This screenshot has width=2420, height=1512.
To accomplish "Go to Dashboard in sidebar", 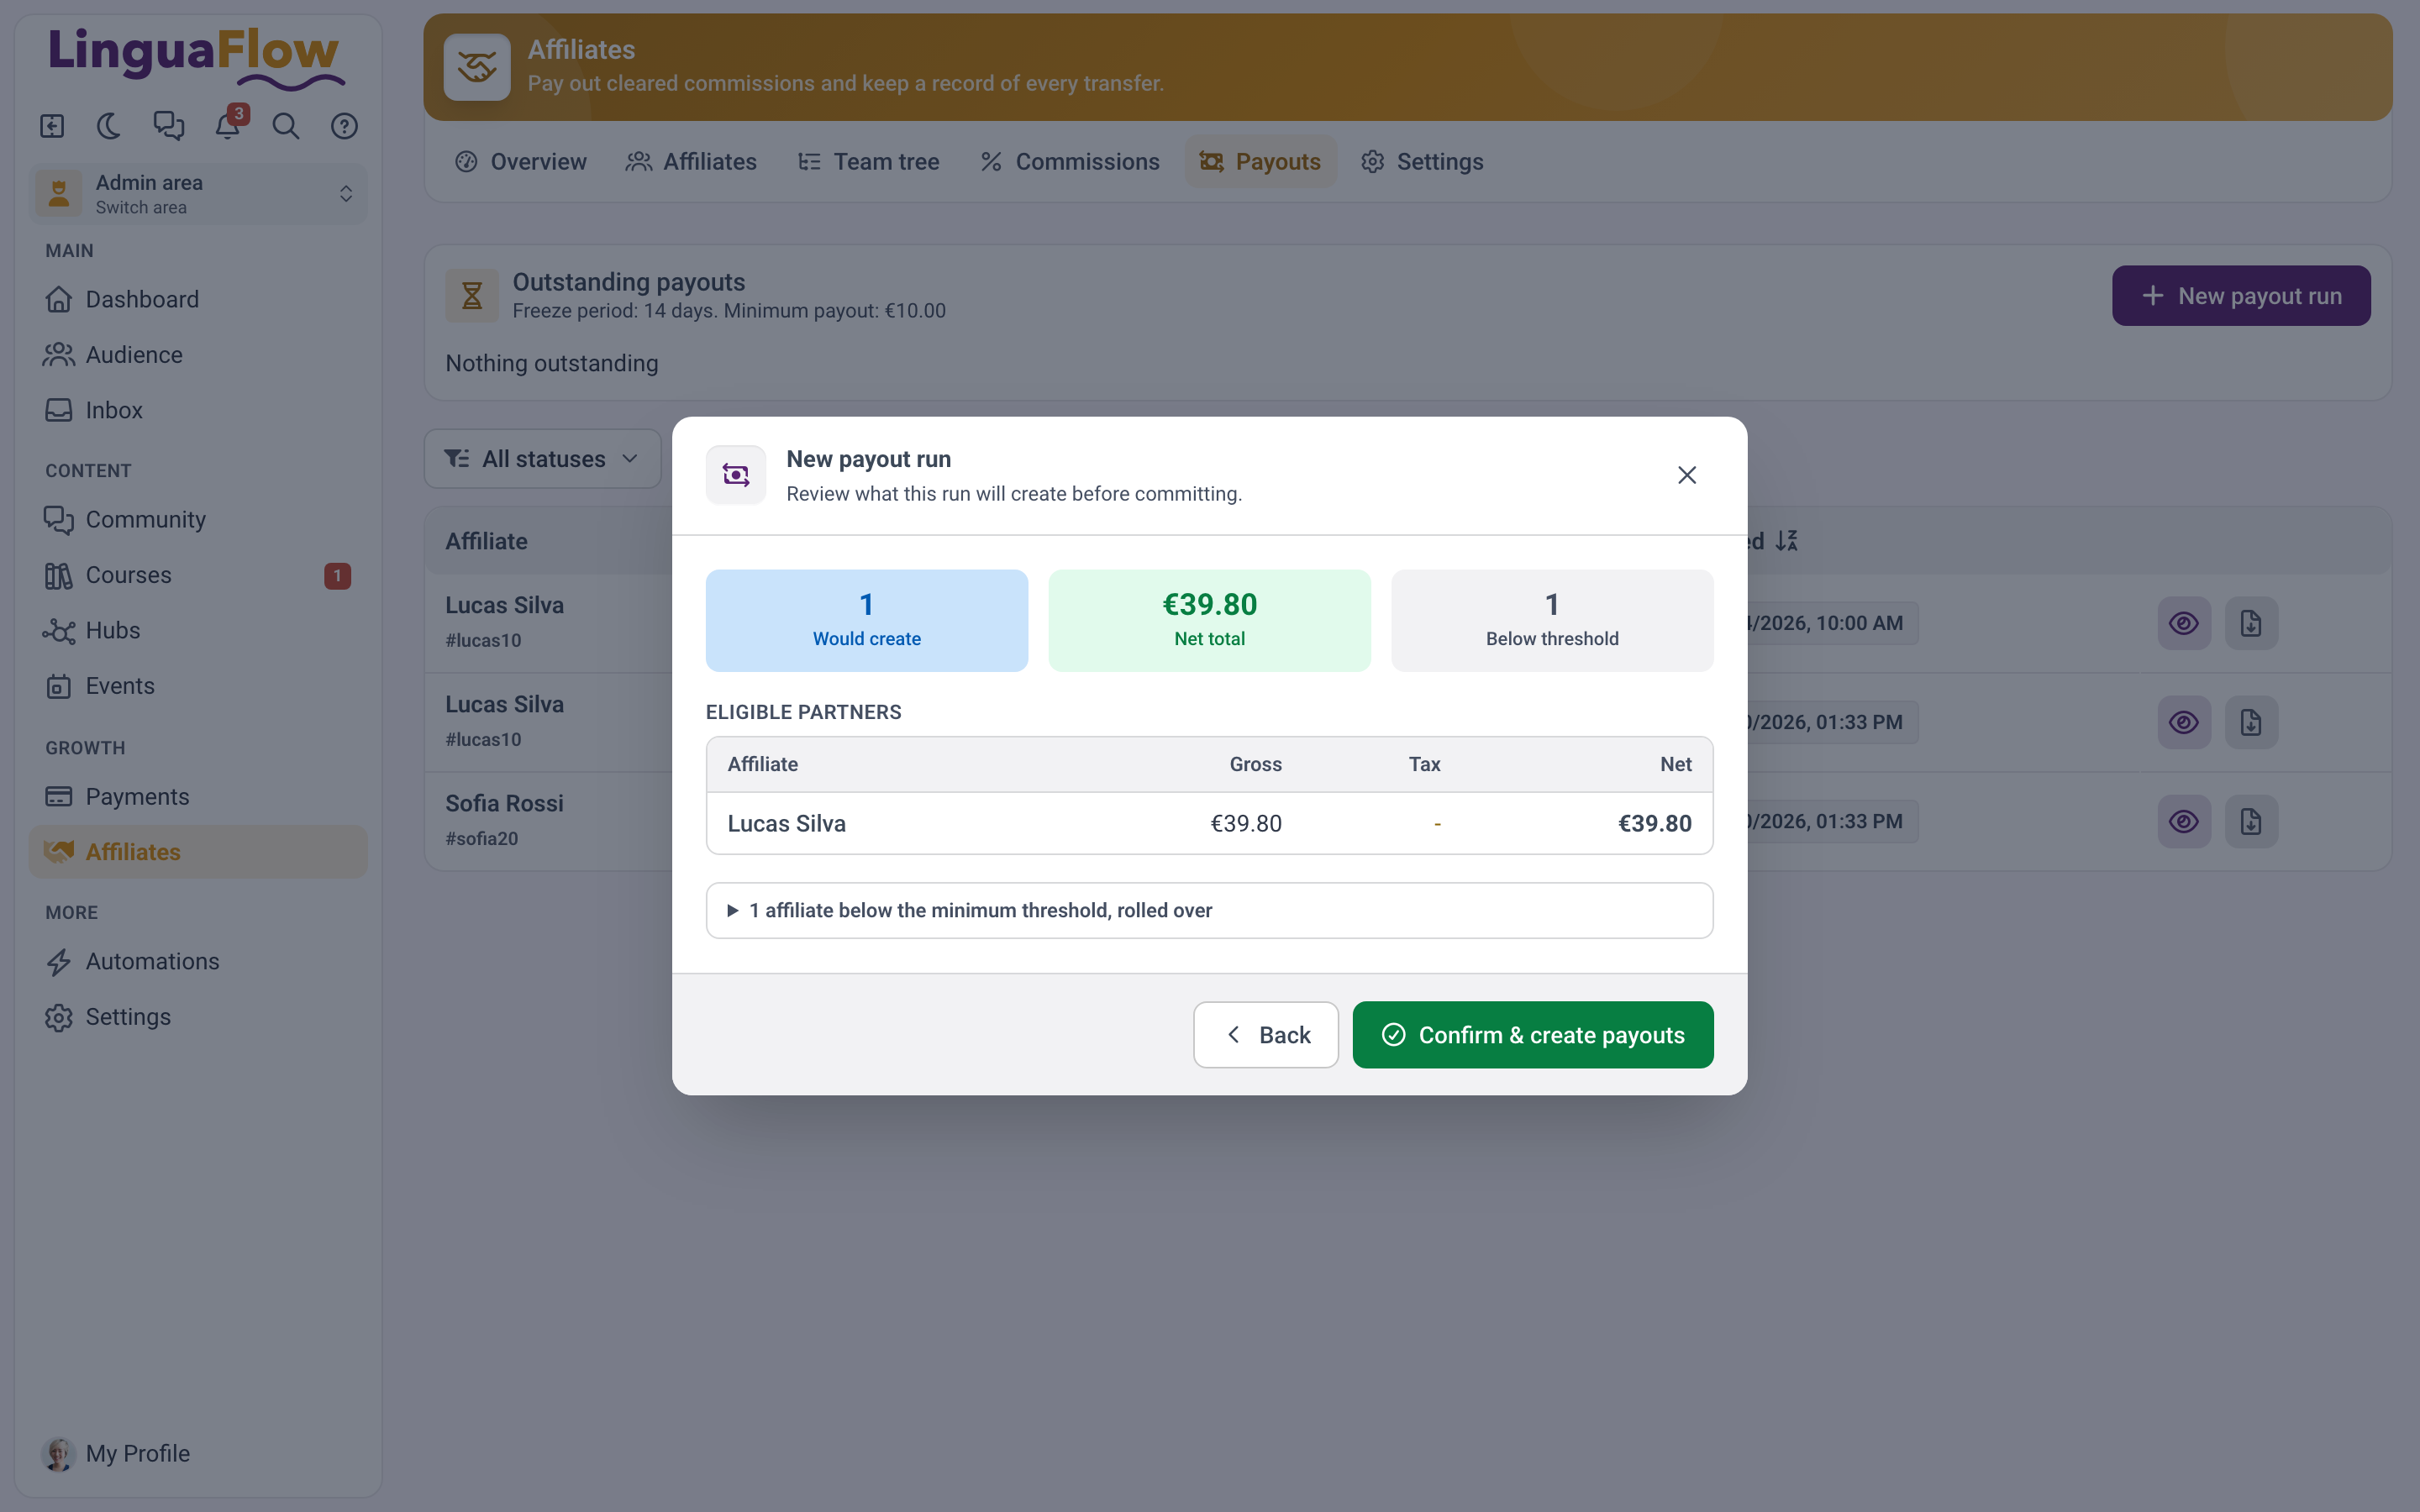I will click(198, 299).
